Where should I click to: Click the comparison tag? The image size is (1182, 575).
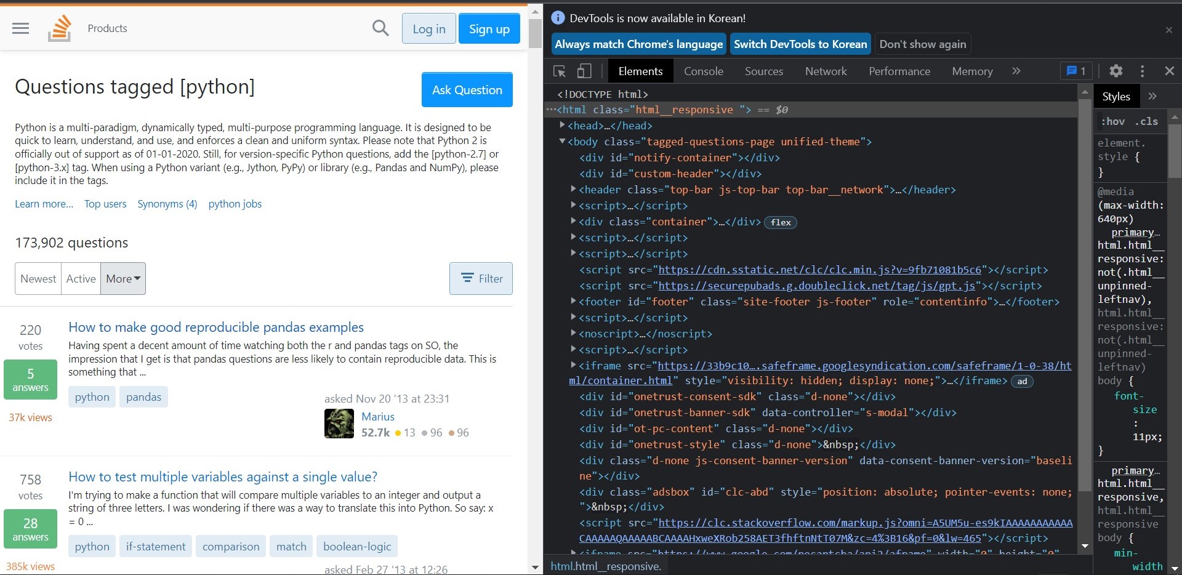pyautogui.click(x=231, y=547)
